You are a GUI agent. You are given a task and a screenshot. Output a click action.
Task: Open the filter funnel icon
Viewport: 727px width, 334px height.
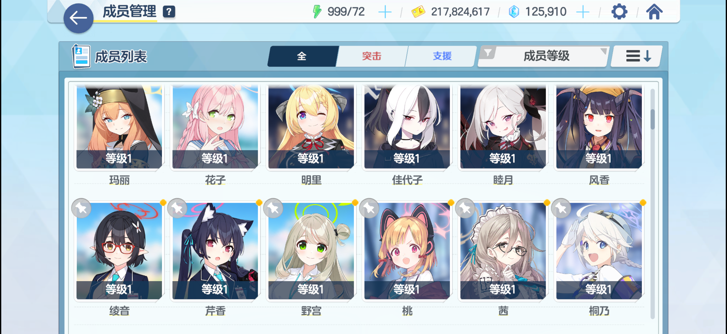tap(487, 53)
